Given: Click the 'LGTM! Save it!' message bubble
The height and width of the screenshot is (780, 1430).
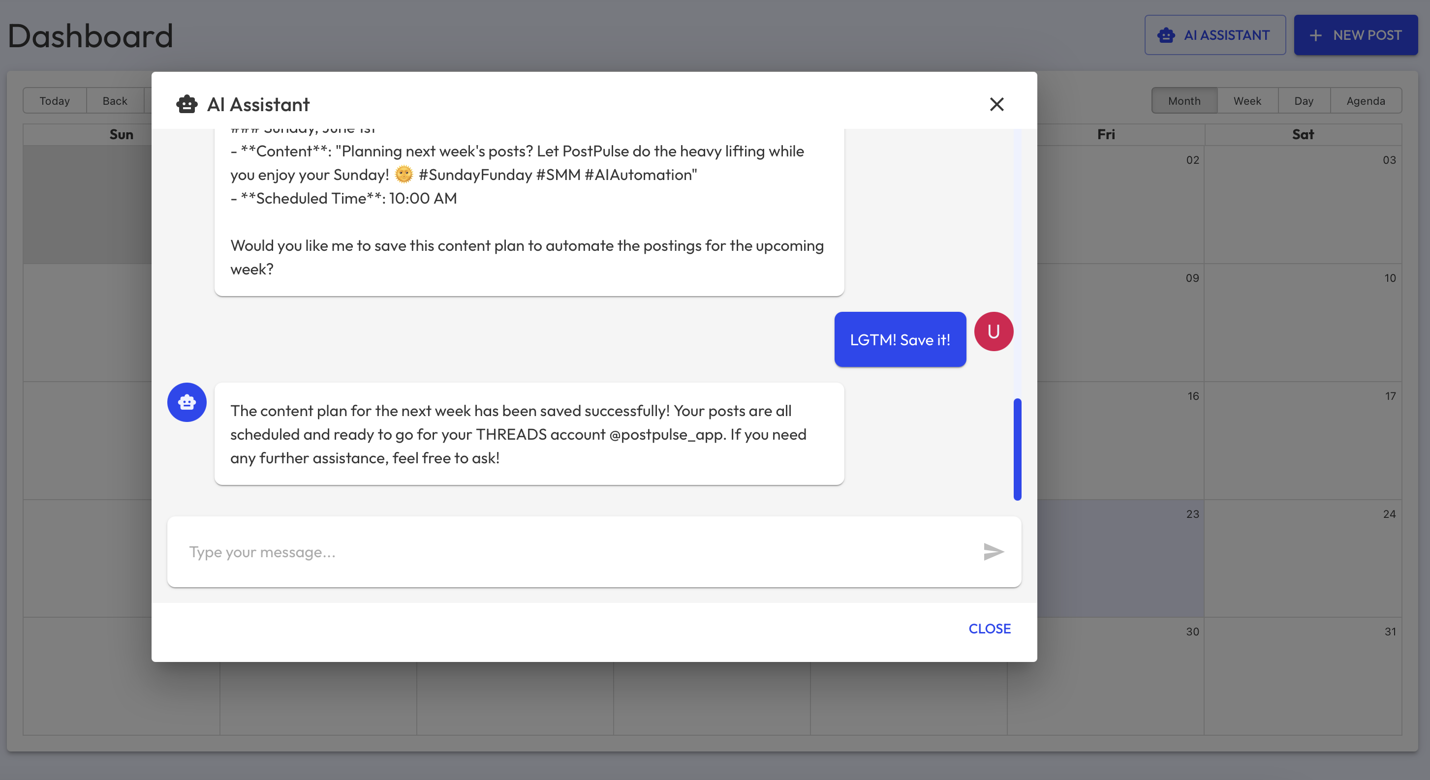Looking at the screenshot, I should tap(900, 339).
